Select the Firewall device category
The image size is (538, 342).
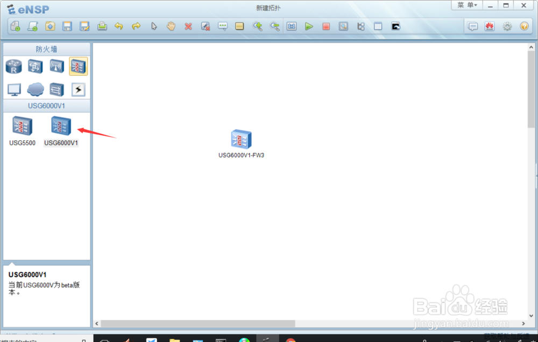[78, 66]
